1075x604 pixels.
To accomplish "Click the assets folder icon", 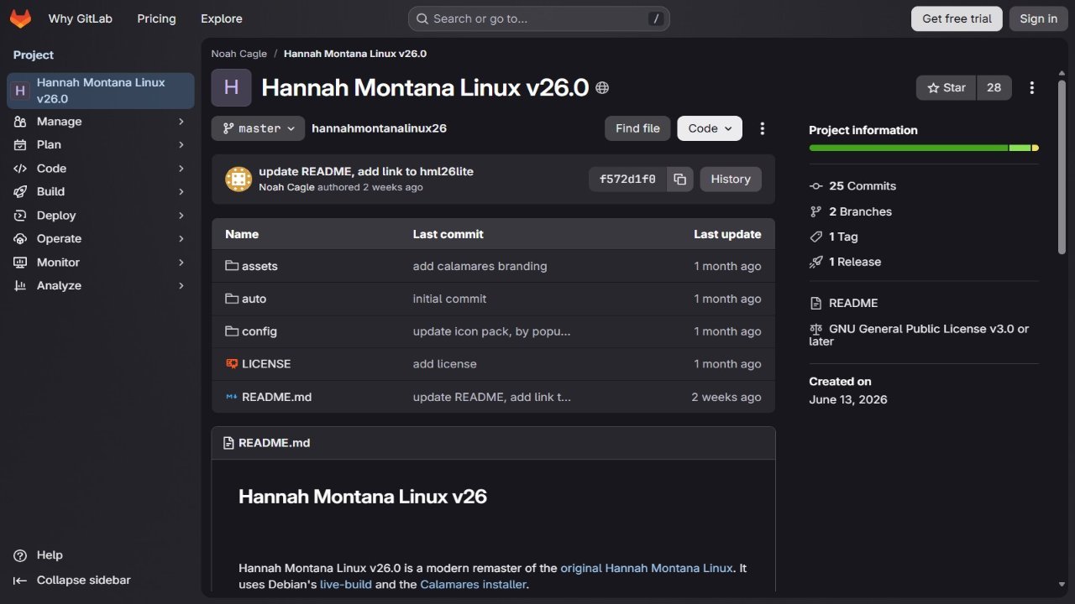I will [232, 266].
